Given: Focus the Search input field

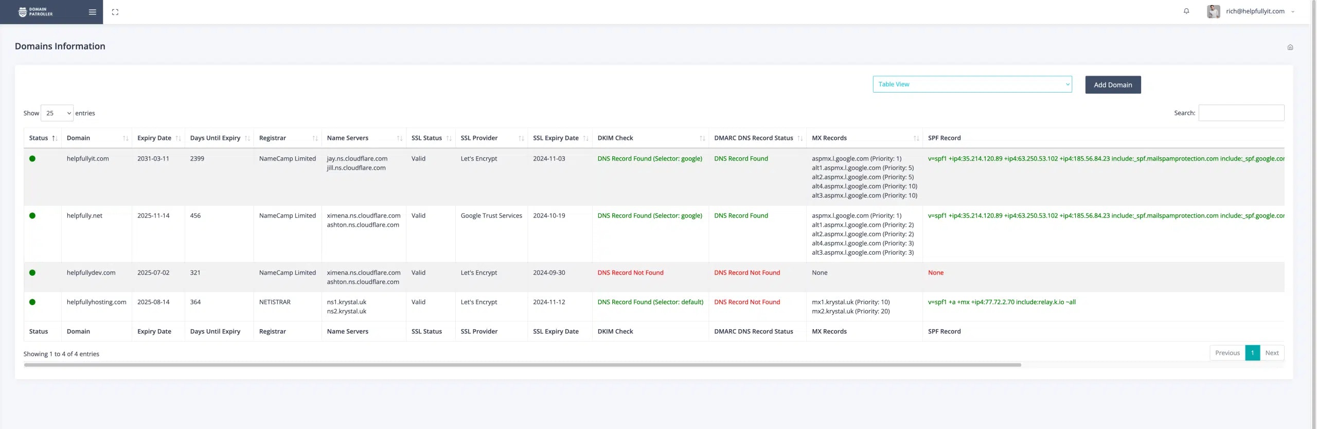Looking at the screenshot, I should click(x=1241, y=113).
